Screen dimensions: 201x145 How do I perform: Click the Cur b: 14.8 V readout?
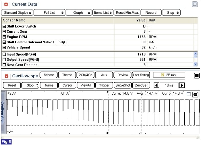[173, 93]
